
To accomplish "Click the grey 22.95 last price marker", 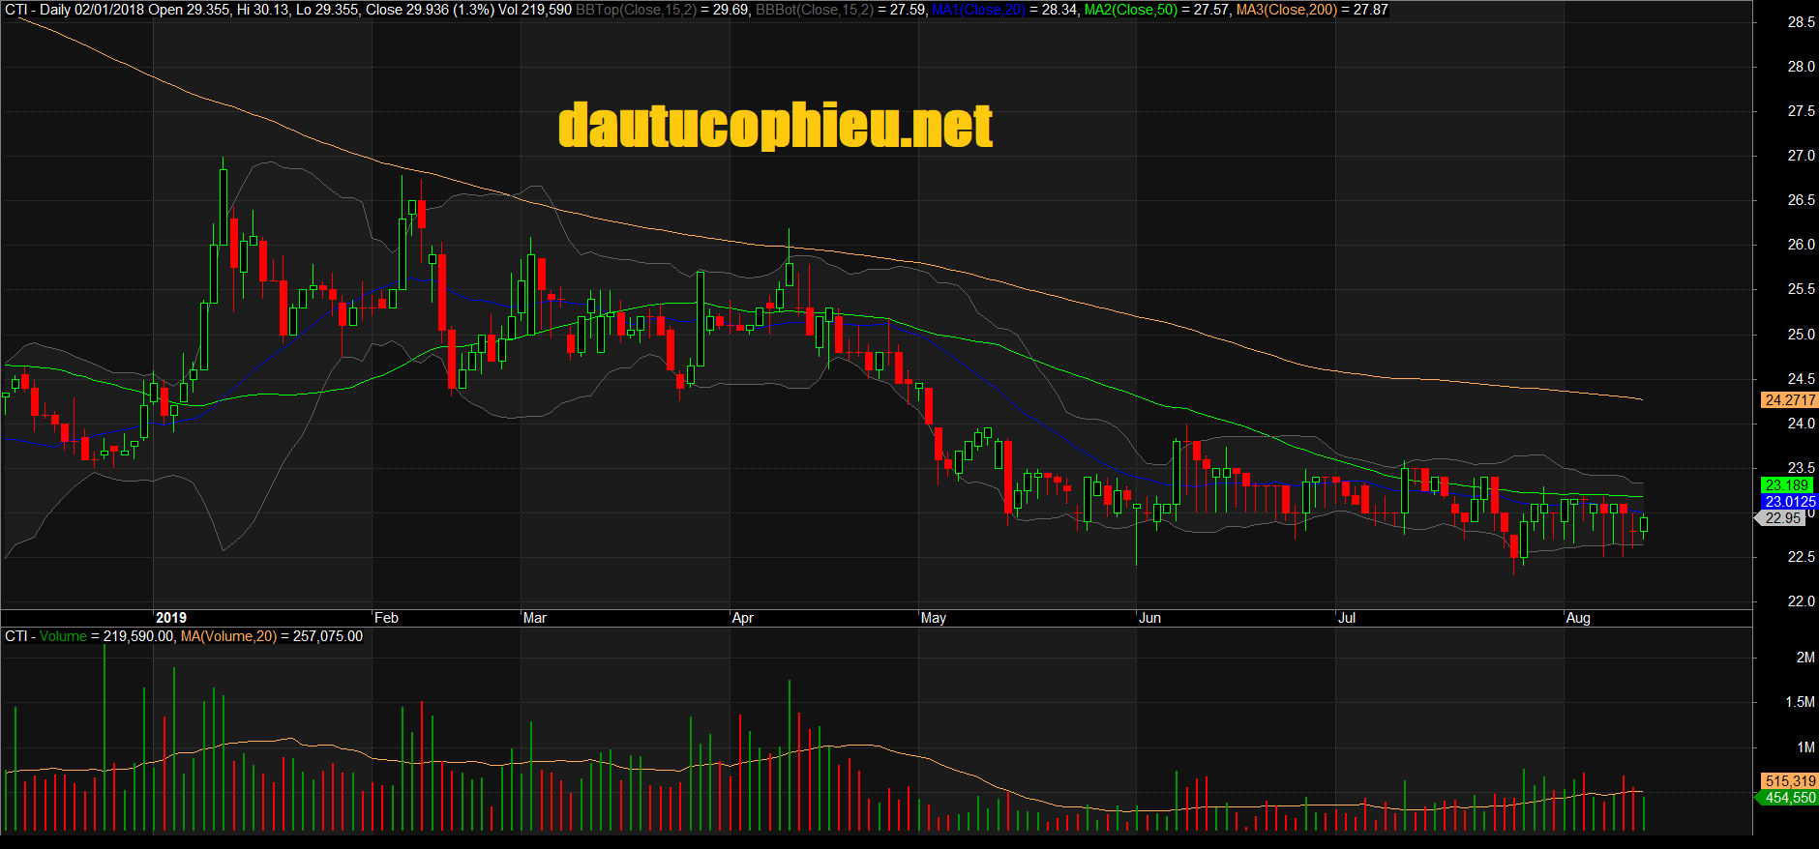I will point(1782,518).
